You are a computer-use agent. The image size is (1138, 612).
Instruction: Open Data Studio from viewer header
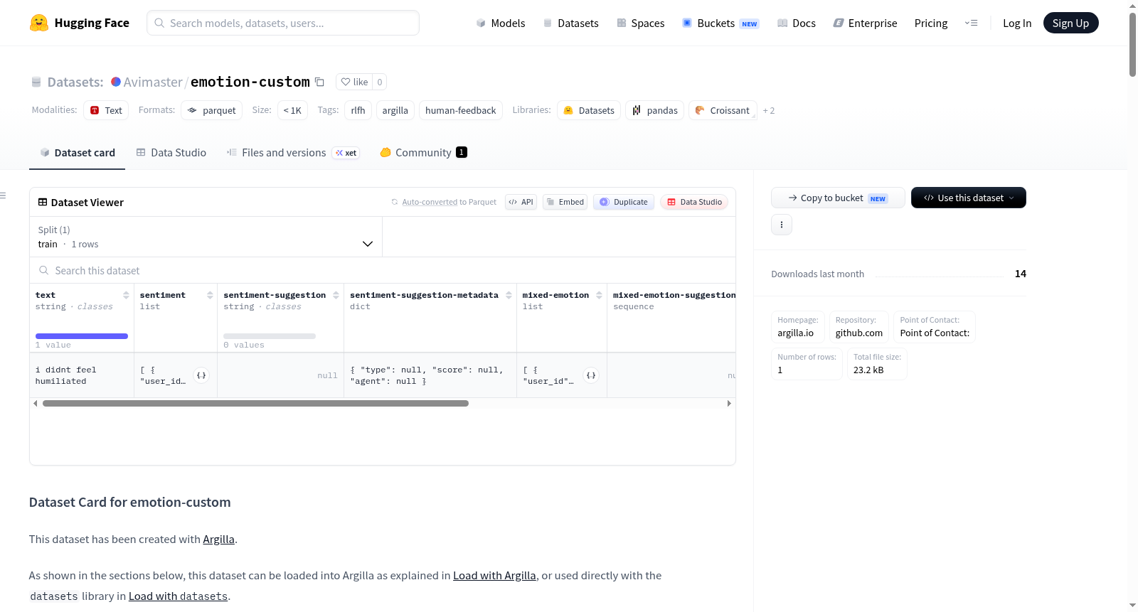[x=694, y=202]
